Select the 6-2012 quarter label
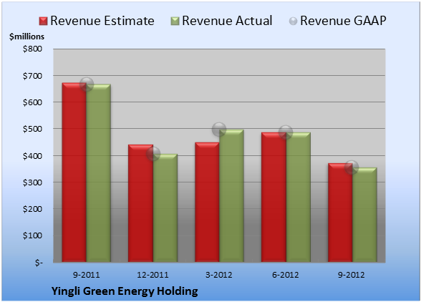 coord(286,275)
